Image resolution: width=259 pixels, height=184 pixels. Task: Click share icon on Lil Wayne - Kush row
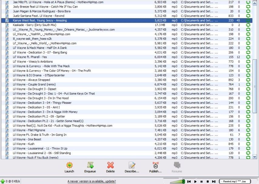[x=248, y=144]
